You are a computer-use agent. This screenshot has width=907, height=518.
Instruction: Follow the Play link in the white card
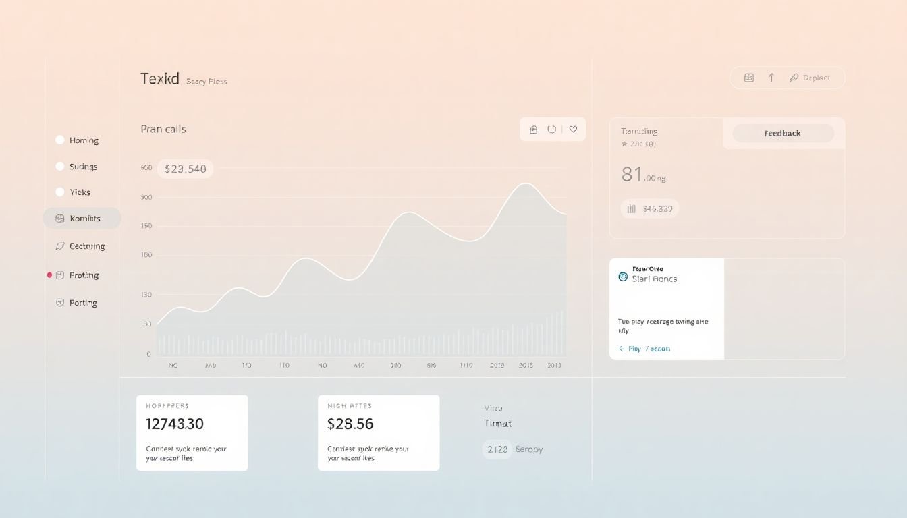pos(634,349)
